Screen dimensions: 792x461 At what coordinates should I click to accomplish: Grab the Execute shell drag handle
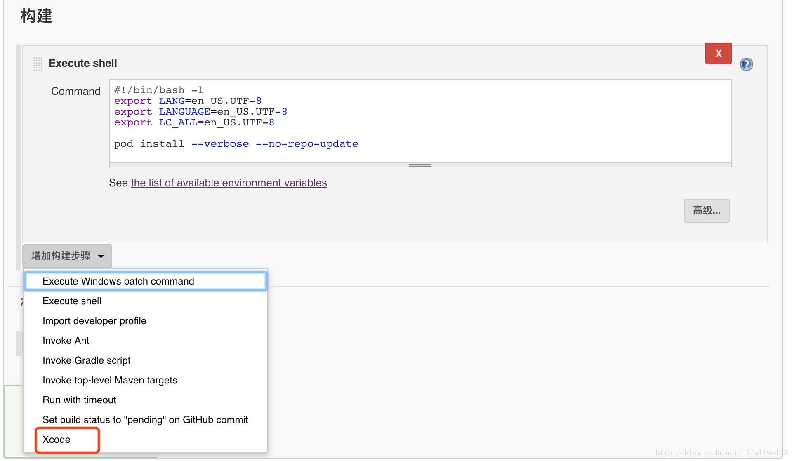point(38,64)
